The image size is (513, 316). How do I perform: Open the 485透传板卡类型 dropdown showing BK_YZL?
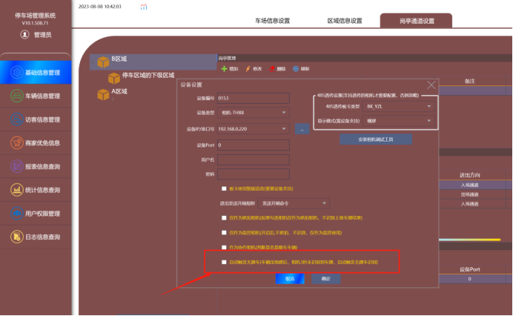(399, 106)
